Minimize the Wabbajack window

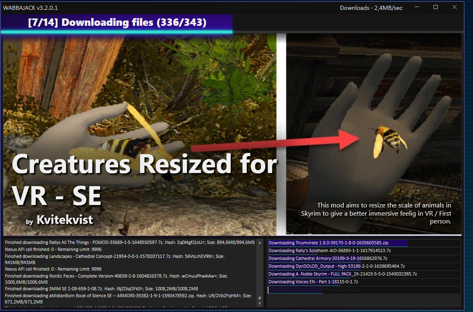click(417, 7)
